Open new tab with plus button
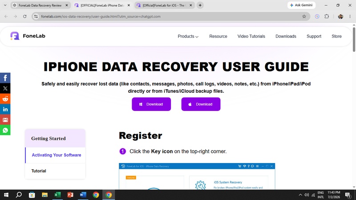 pyautogui.click(x=200, y=5)
